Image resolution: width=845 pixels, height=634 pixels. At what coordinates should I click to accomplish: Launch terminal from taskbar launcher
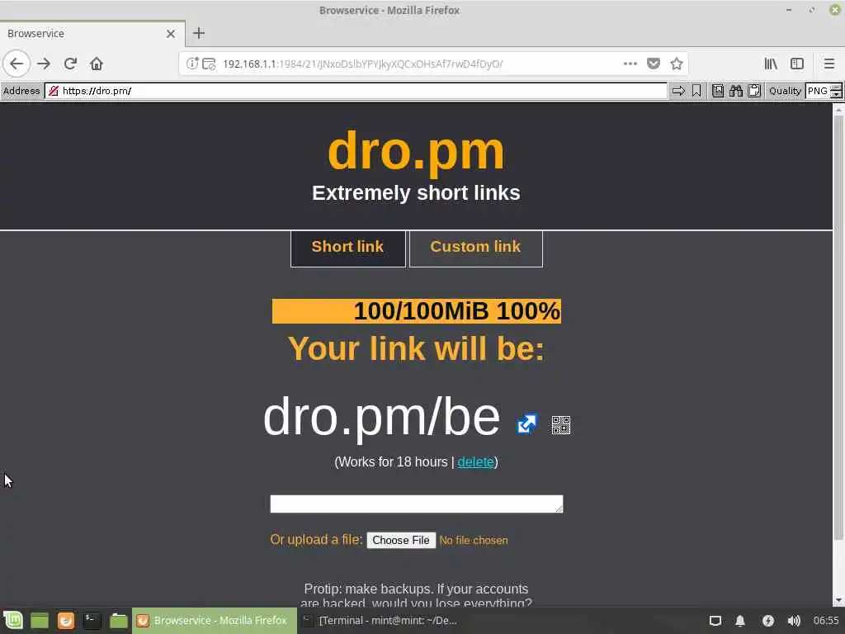[x=92, y=621]
